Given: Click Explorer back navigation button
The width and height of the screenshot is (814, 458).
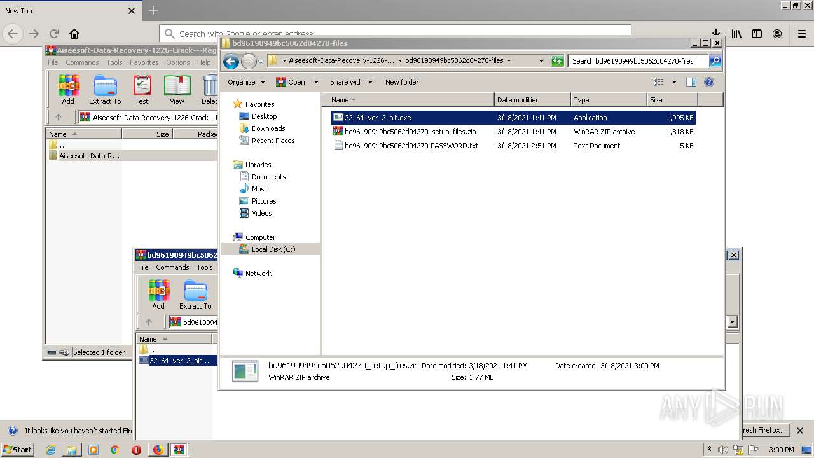Looking at the screenshot, I should coord(231,61).
